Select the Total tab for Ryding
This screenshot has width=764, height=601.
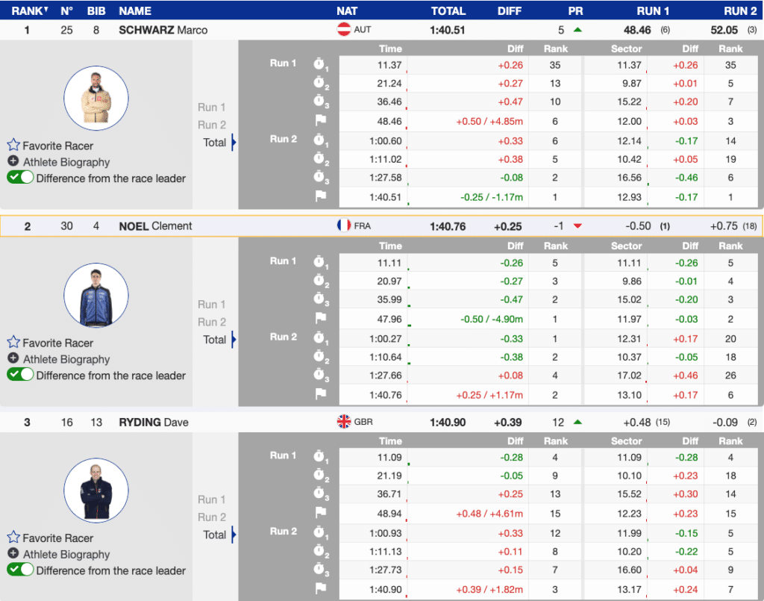[215, 535]
